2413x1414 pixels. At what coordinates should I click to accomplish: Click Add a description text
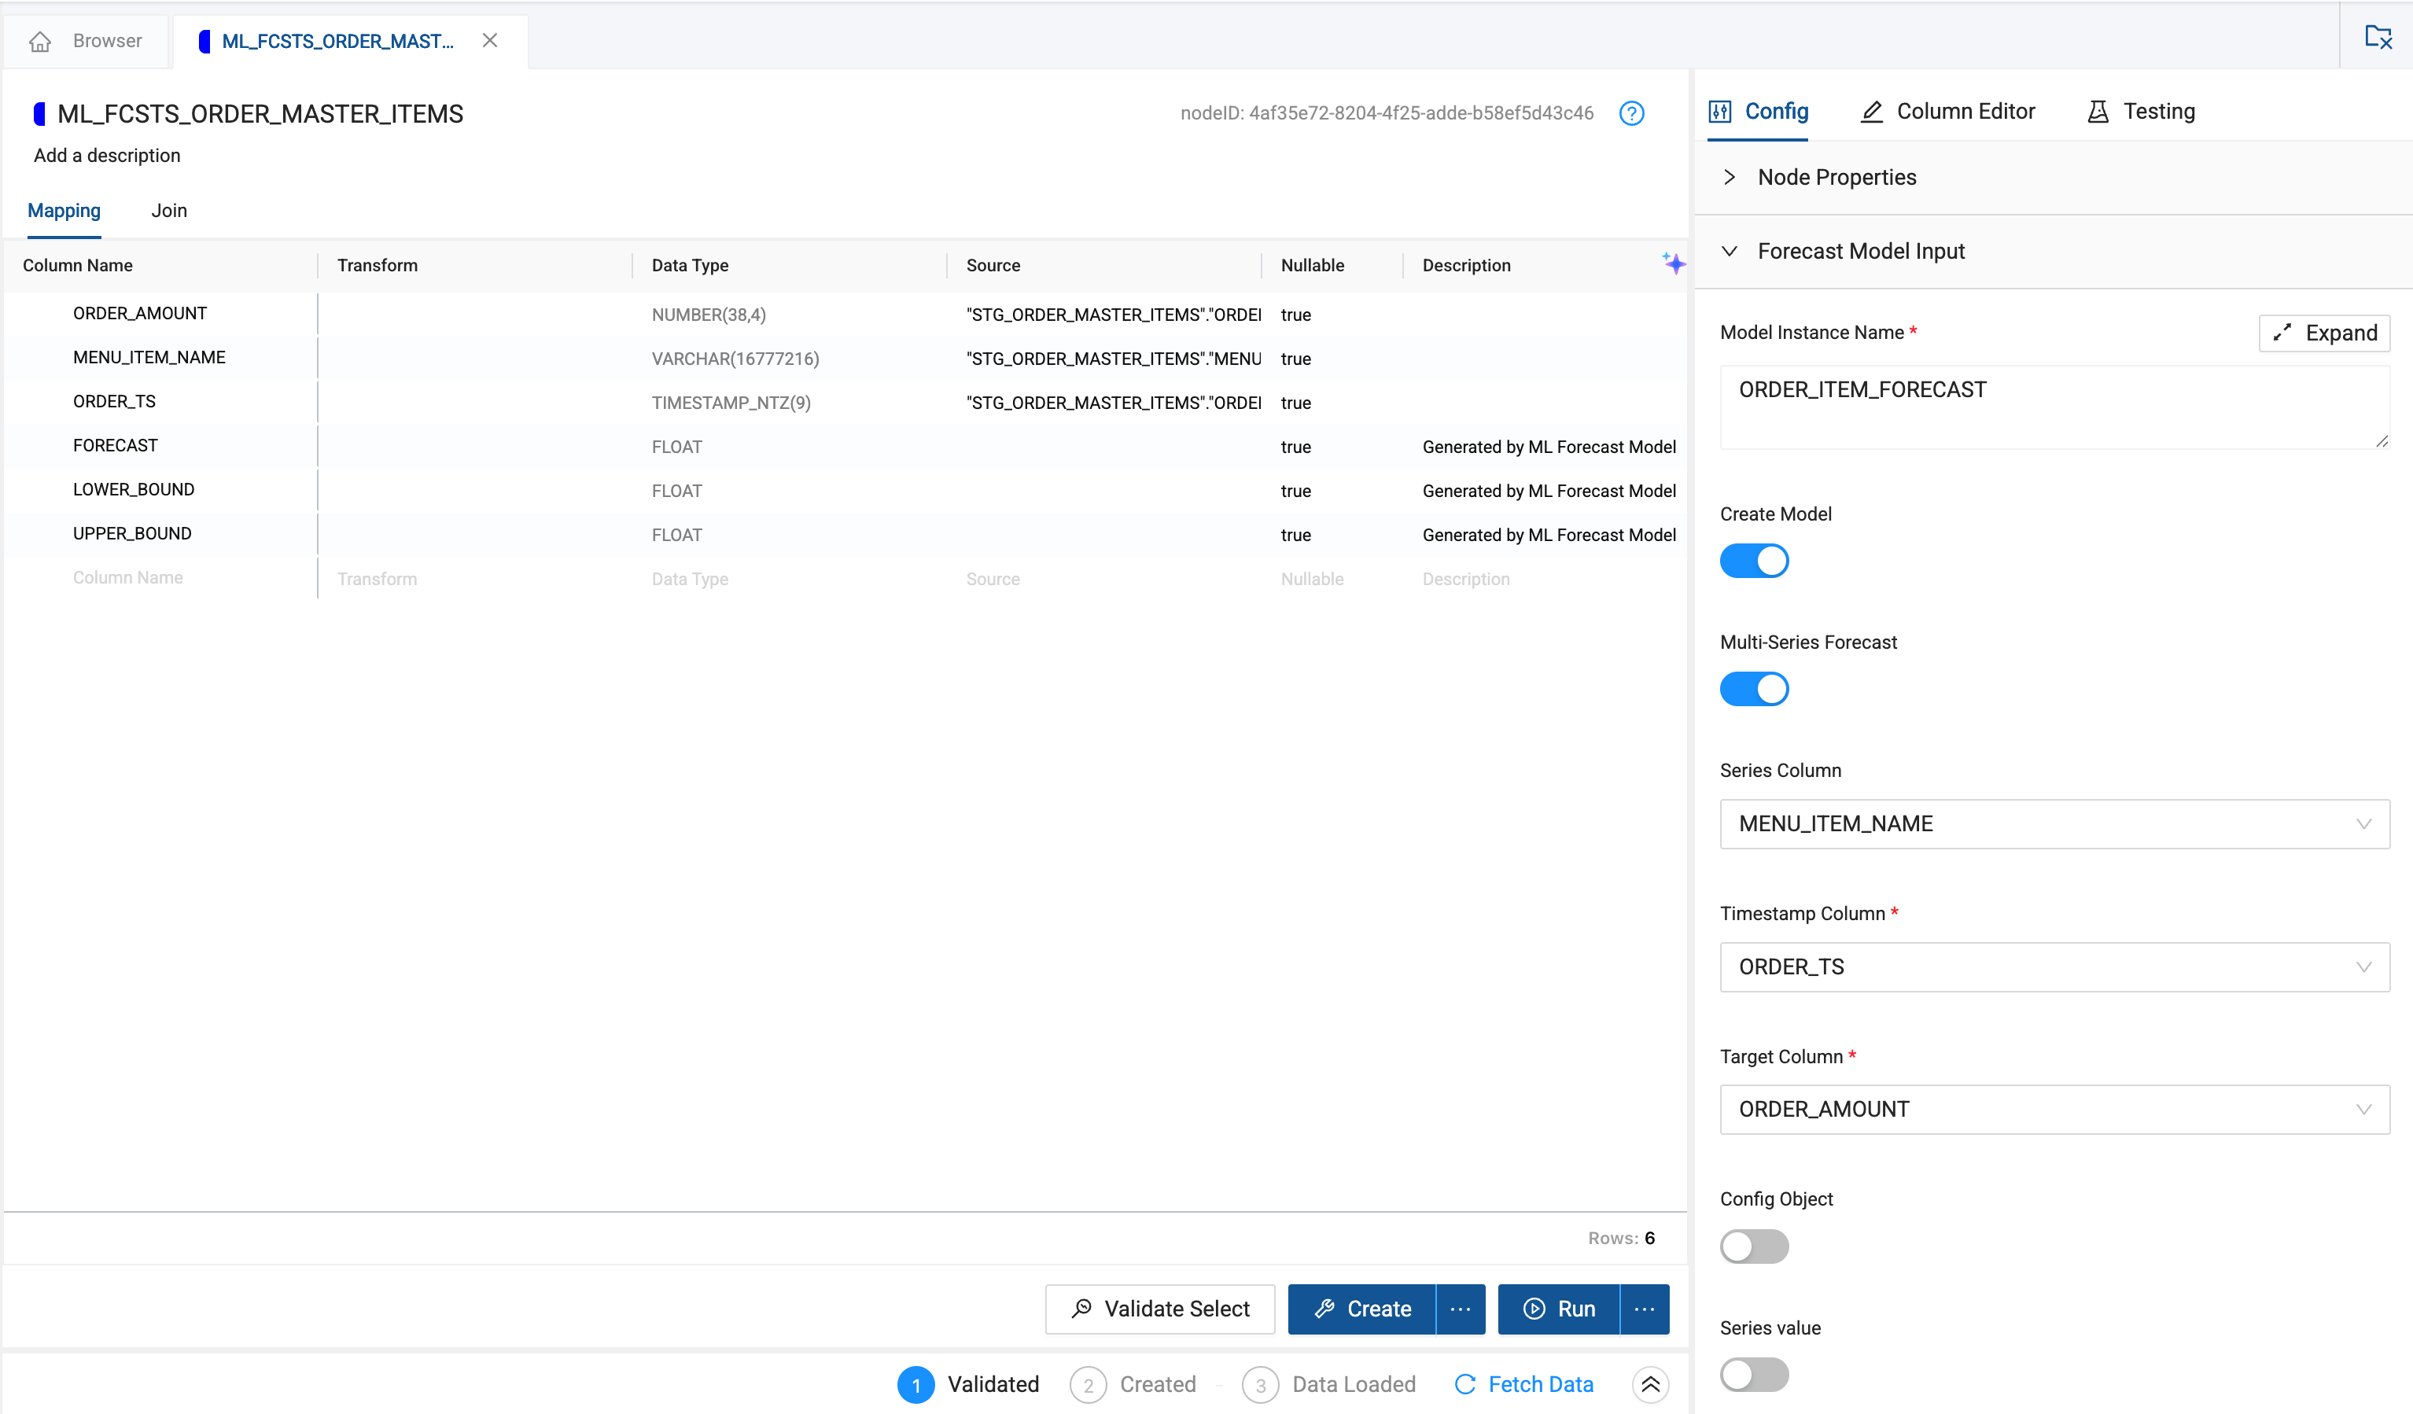click(107, 155)
